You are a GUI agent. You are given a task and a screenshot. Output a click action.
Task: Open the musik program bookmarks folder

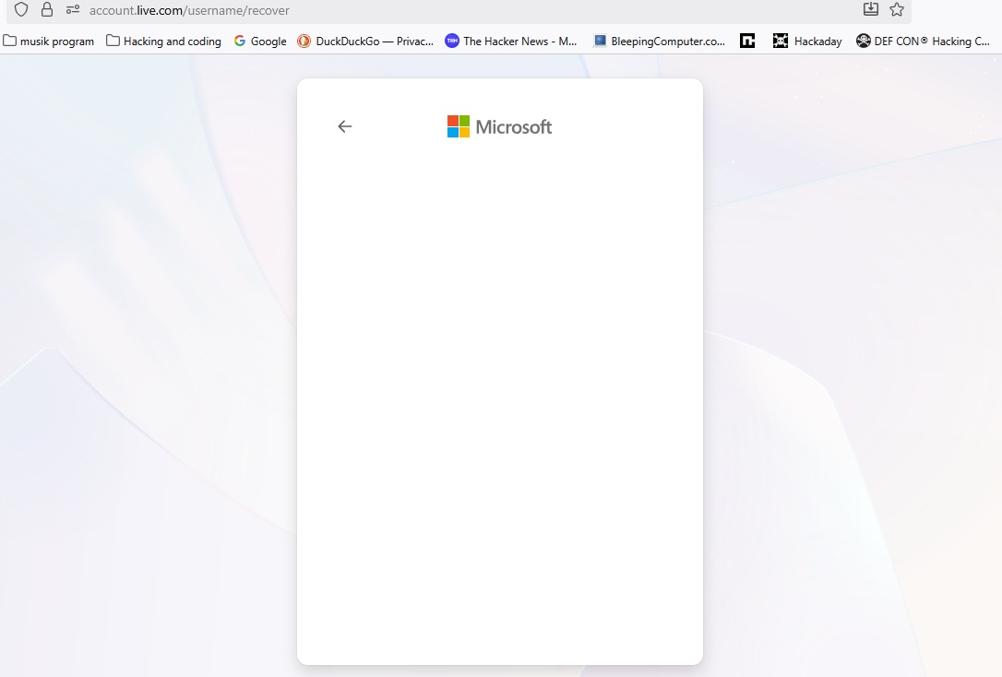[x=49, y=41]
